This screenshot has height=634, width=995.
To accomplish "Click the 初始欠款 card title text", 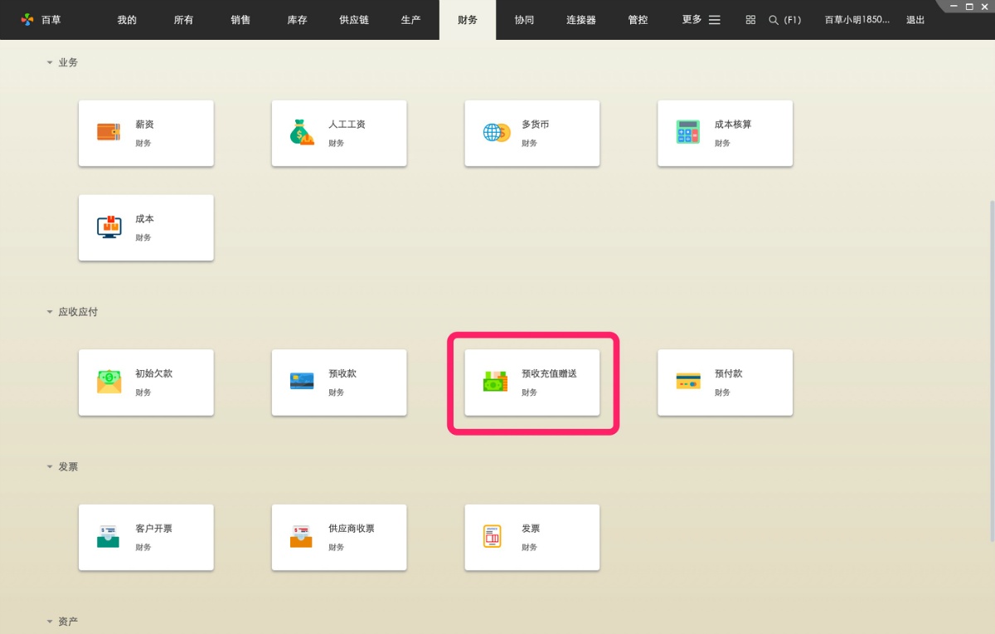I will [x=154, y=373].
